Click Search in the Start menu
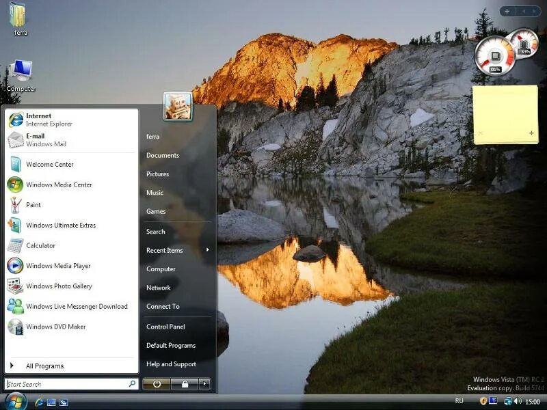 [156, 232]
